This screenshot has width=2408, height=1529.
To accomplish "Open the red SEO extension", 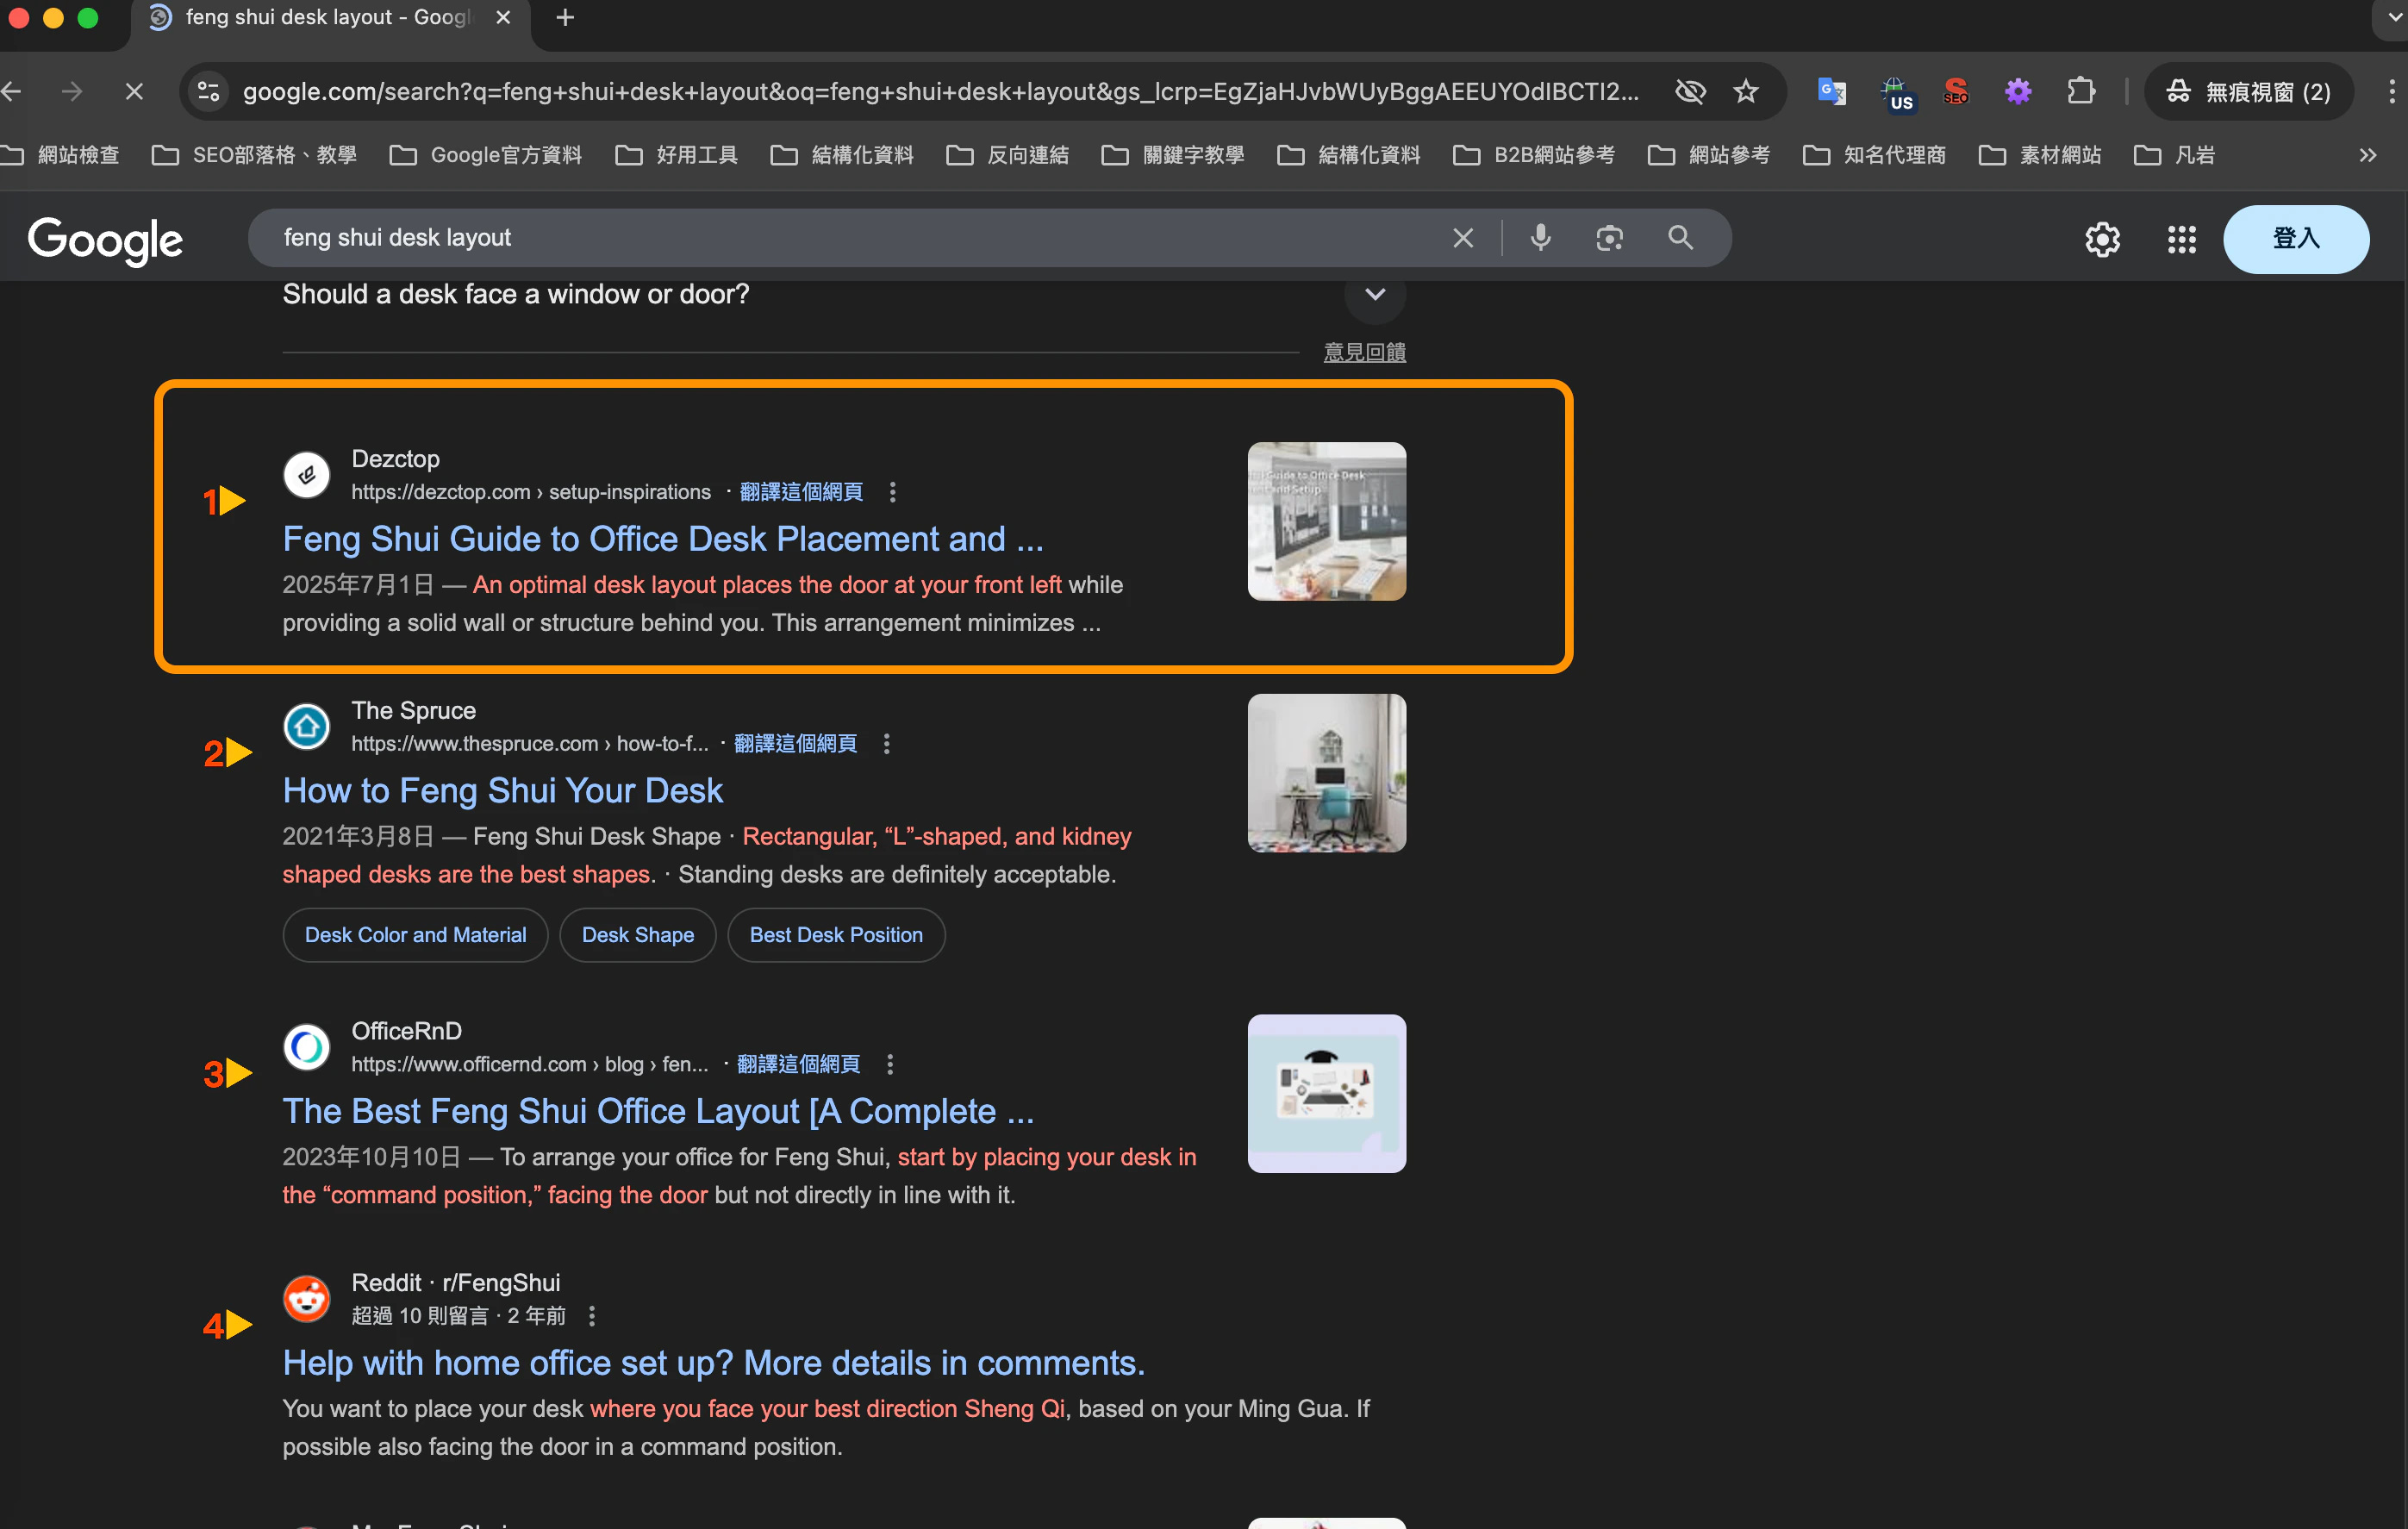I will (1956, 92).
